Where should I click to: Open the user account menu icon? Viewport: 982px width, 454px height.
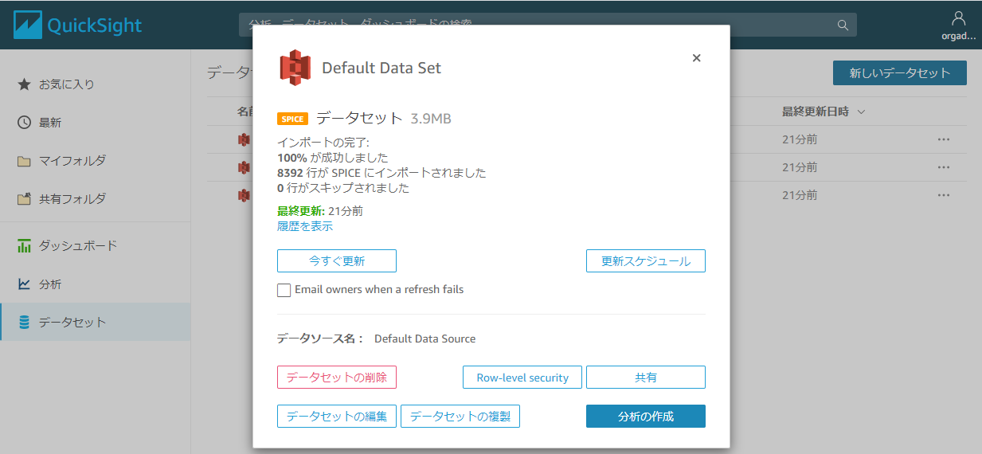(958, 18)
